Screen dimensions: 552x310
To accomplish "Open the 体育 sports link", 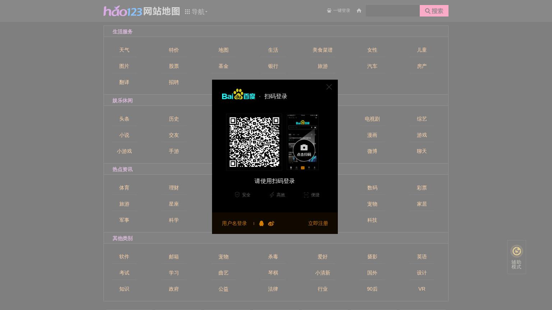I will click(x=124, y=188).
